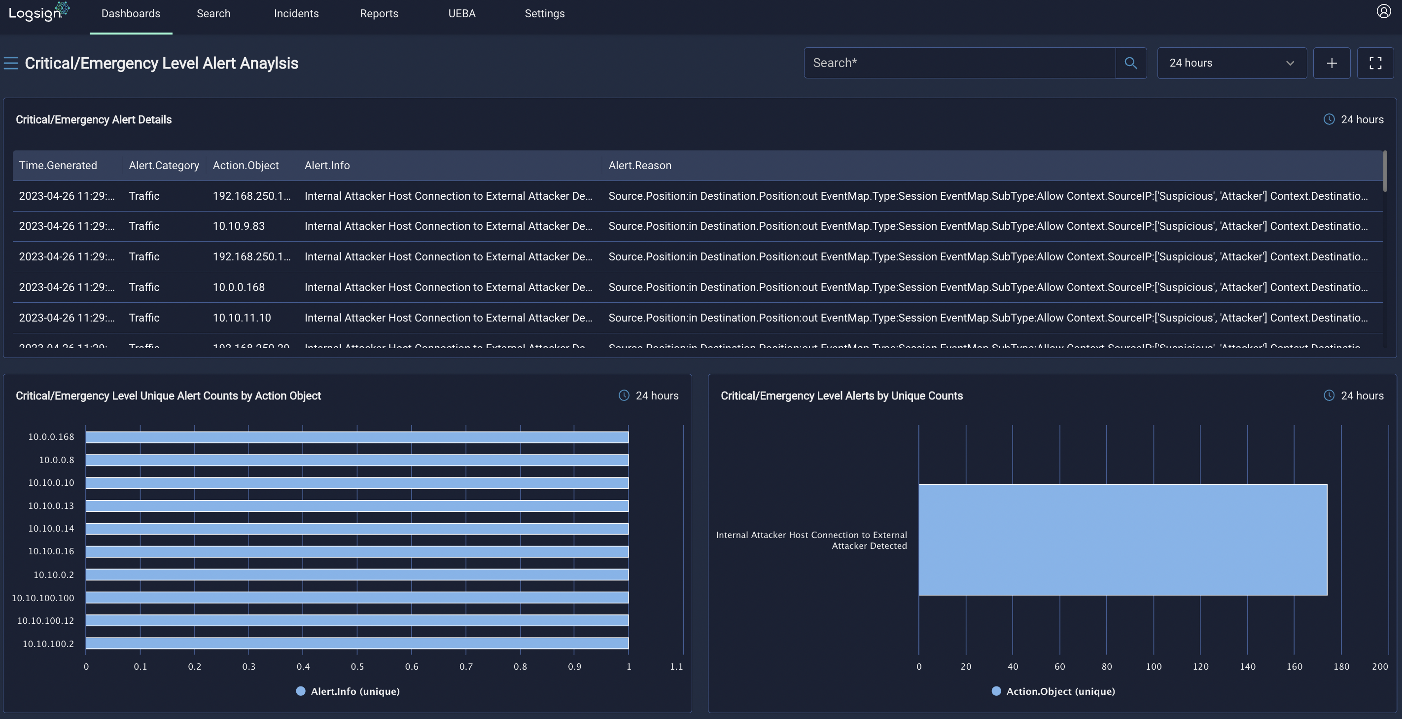This screenshot has height=719, width=1402.
Task: Sort by Alert.Category column header
Action: click(164, 166)
